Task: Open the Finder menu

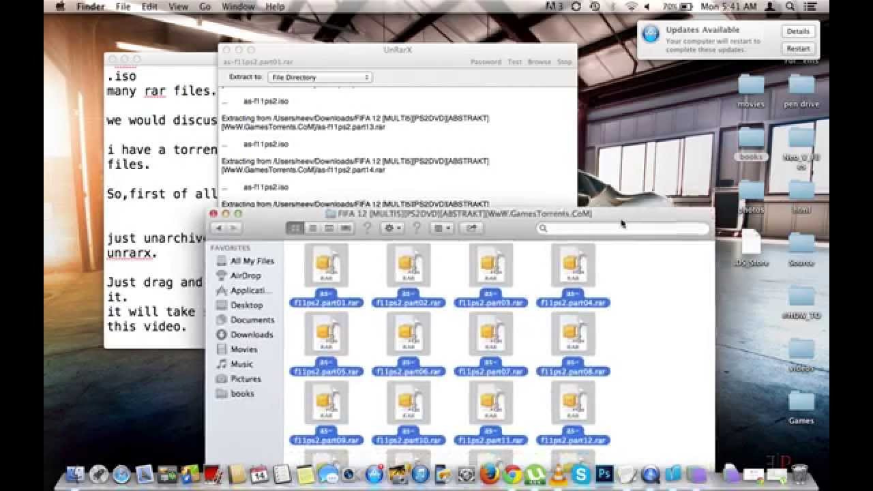Action: coord(91,7)
